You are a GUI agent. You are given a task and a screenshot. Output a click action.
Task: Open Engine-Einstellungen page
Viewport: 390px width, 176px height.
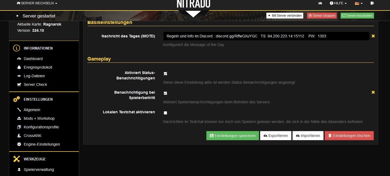pyautogui.click(x=42, y=144)
